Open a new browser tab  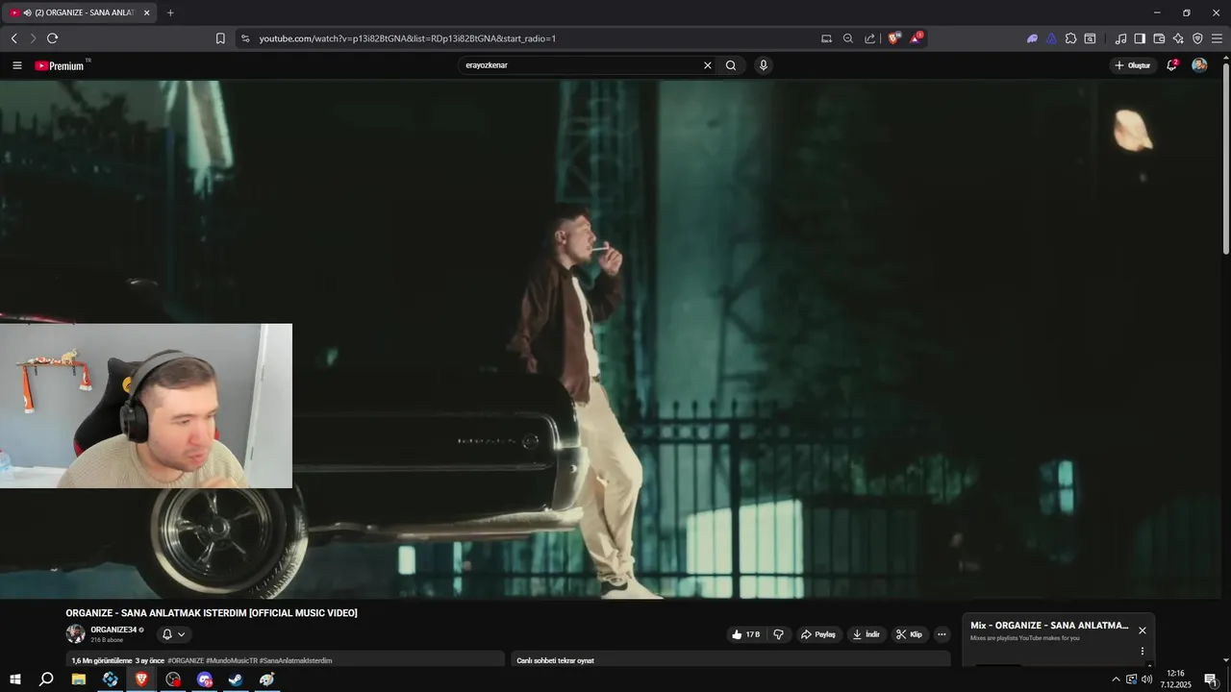coord(170,12)
